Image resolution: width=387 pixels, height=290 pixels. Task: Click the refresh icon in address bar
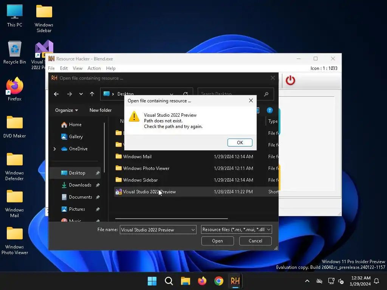186,94
